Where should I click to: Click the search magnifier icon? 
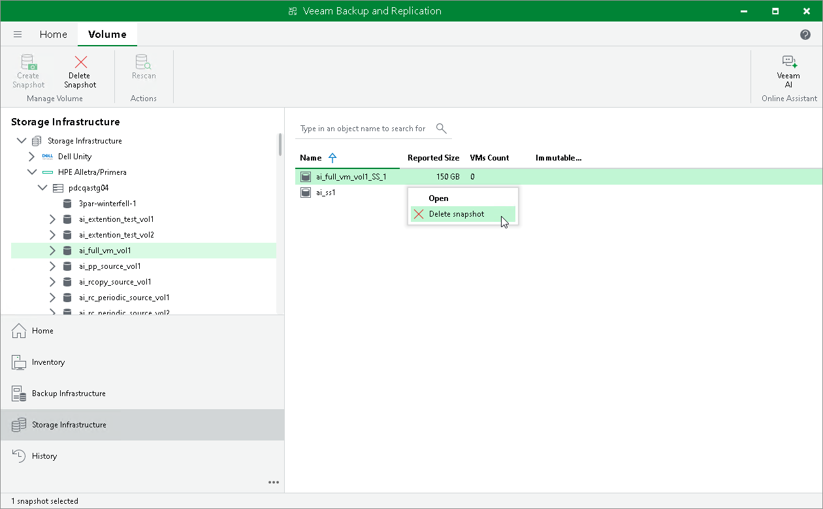[442, 129]
